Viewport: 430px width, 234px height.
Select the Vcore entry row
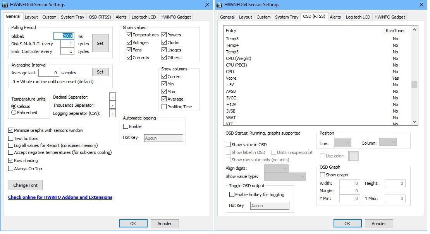tap(317, 78)
